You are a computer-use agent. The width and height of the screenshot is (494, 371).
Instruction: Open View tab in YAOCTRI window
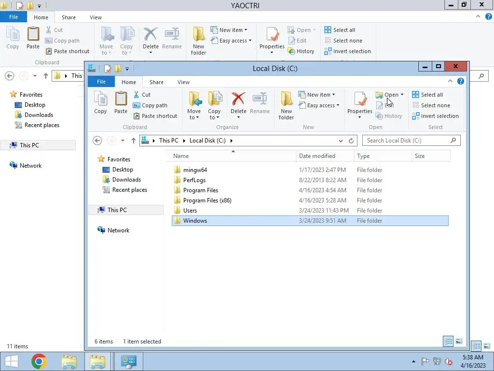[x=96, y=17]
